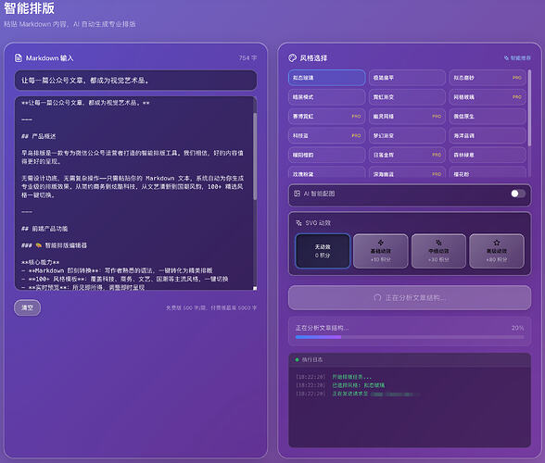Select the 玫瑰粉黛 style
Image resolution: width=545 pixels, height=463 pixels.
326,172
